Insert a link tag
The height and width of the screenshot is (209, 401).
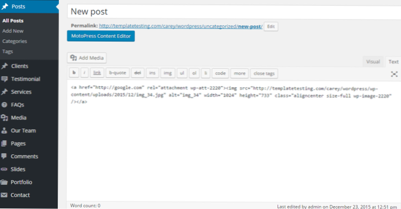(97, 73)
